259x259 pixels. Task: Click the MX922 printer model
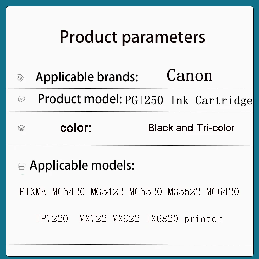(x=126, y=219)
